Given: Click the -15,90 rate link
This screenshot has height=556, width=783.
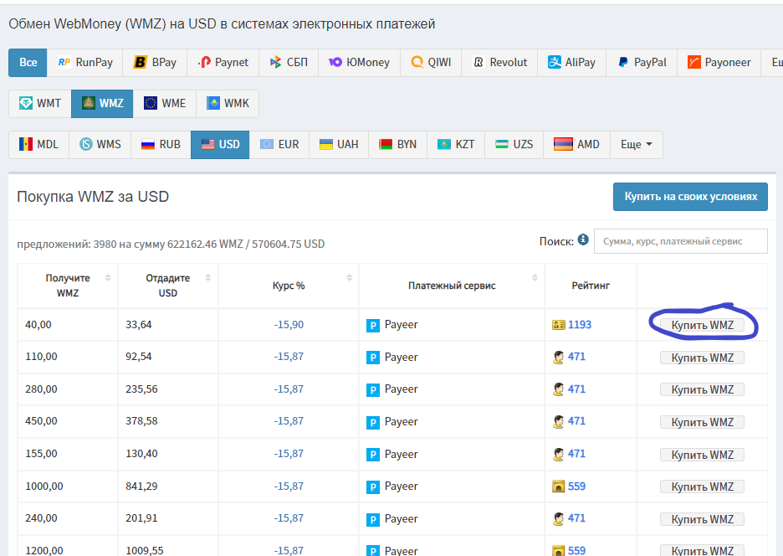Looking at the screenshot, I should [289, 325].
